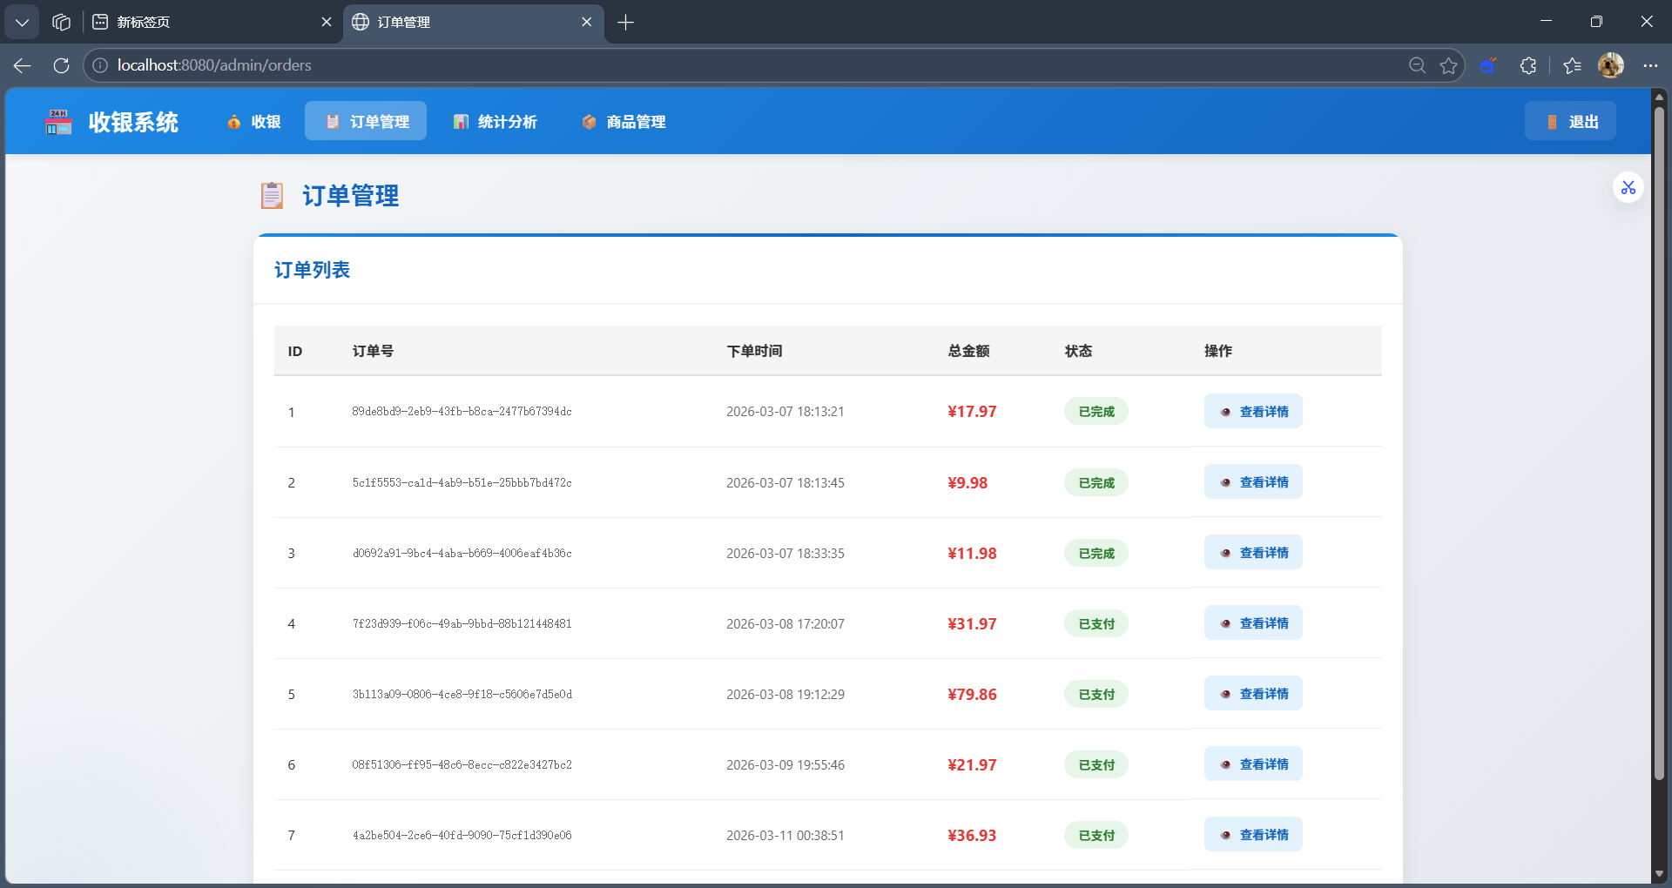
Task: Click timestamp 2026-03-07 18:13:21
Action: 785,412
